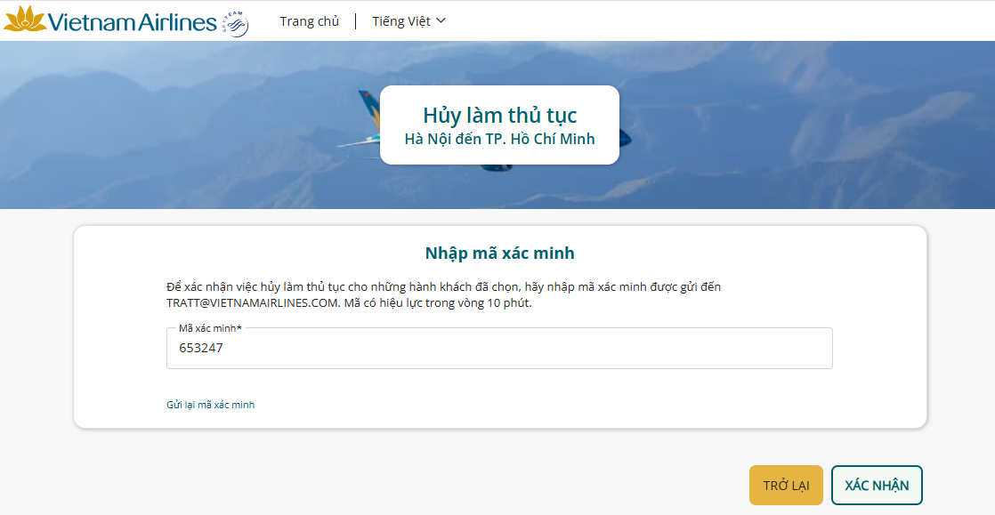Screen dimensions: 995x515
Task: Resend code via Gửi lại mã xác minh
Action: click(210, 405)
